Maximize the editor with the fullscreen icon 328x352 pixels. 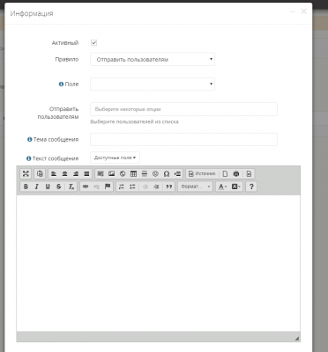point(26,173)
